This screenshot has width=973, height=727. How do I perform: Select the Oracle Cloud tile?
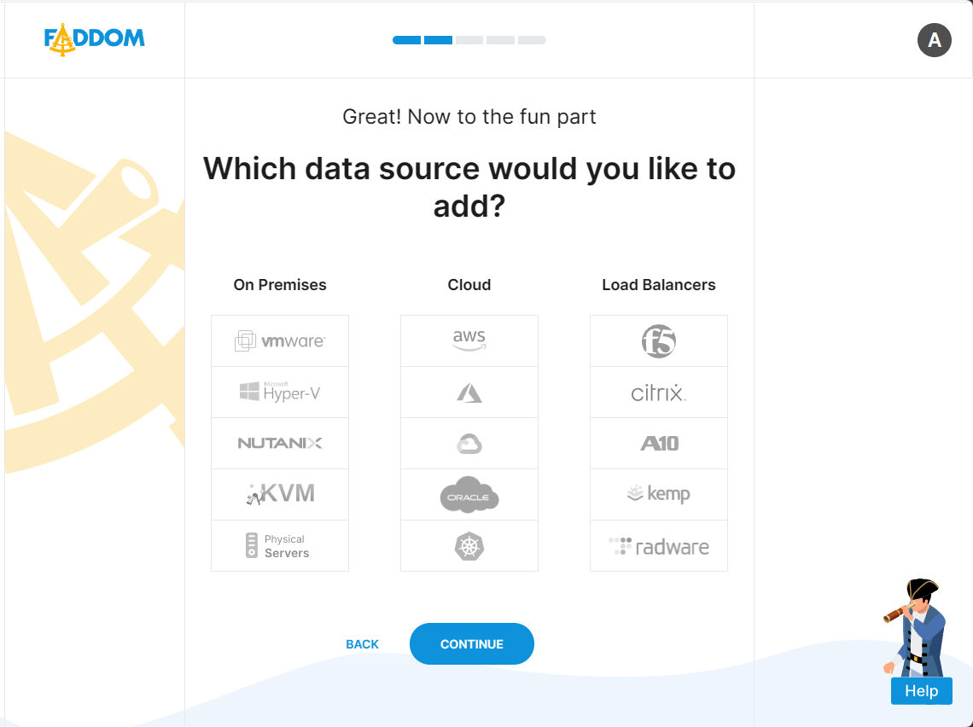tap(469, 495)
